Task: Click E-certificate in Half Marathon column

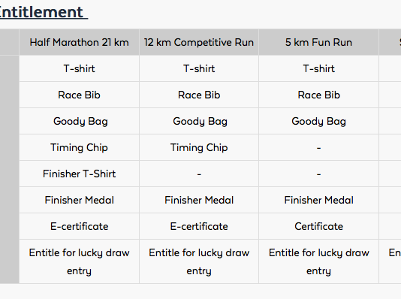Action: coord(80,227)
